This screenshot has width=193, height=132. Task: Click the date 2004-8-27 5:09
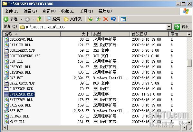145,83
